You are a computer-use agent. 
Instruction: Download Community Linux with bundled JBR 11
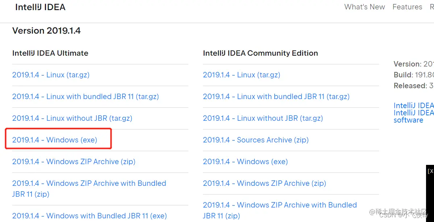point(276,97)
